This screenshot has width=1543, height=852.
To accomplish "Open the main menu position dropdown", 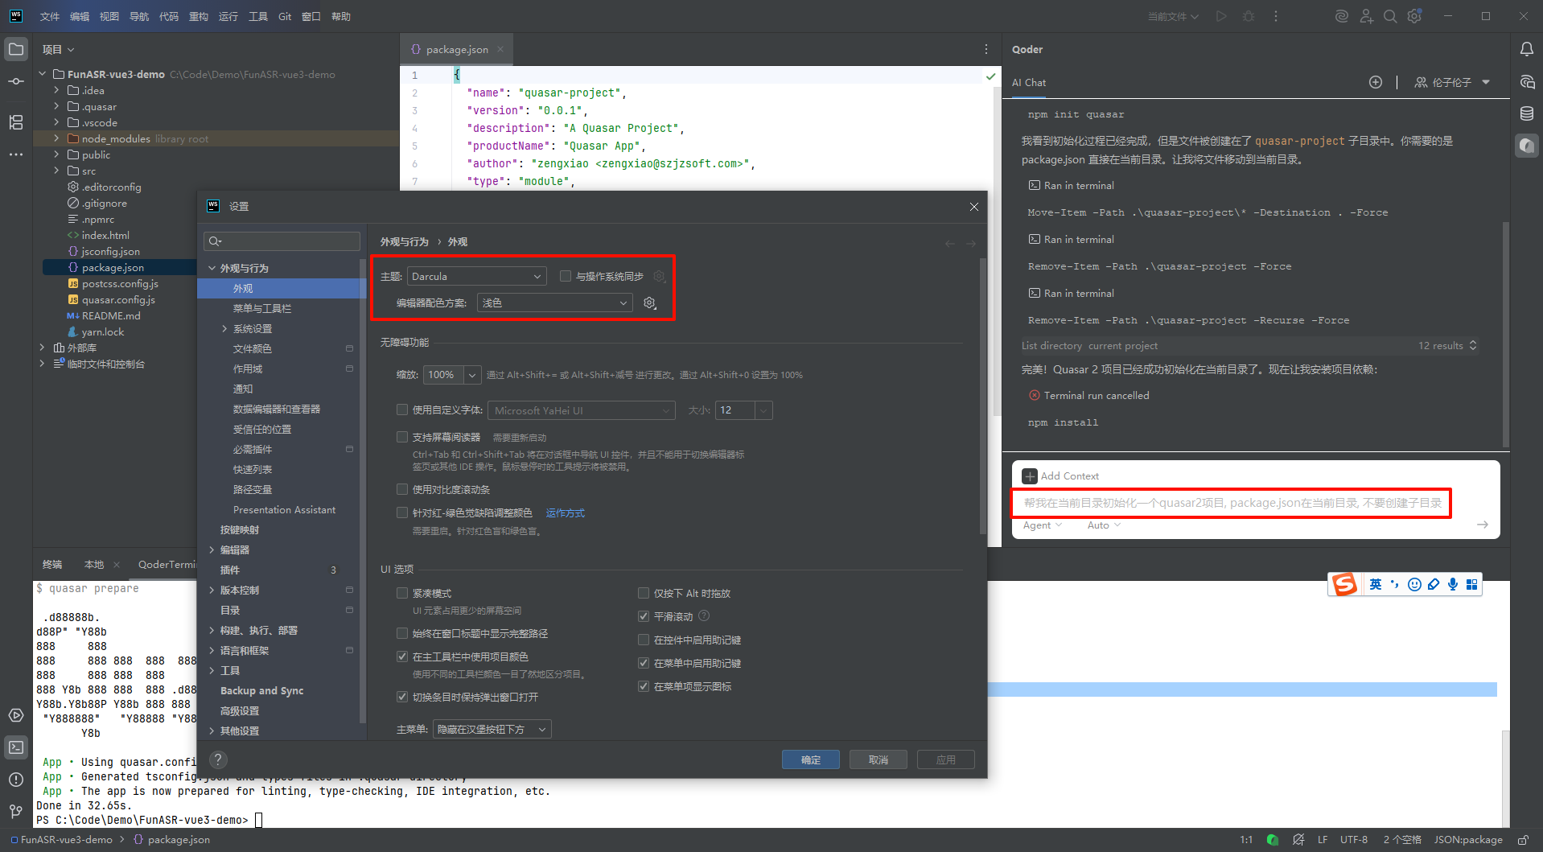I will point(492,730).
